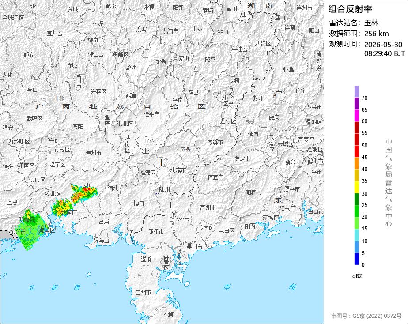Click the 上思 map label
Screen dimensions: 408x324
[12, 202]
